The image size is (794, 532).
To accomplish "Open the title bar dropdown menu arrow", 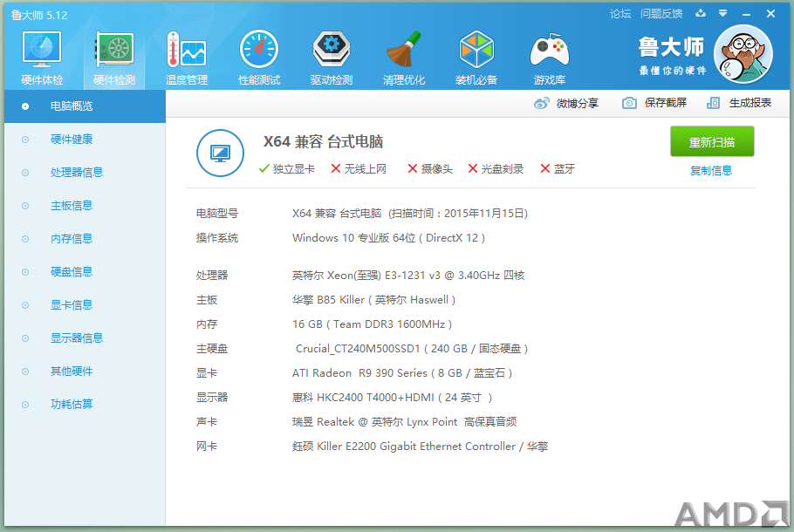I will 723,13.
